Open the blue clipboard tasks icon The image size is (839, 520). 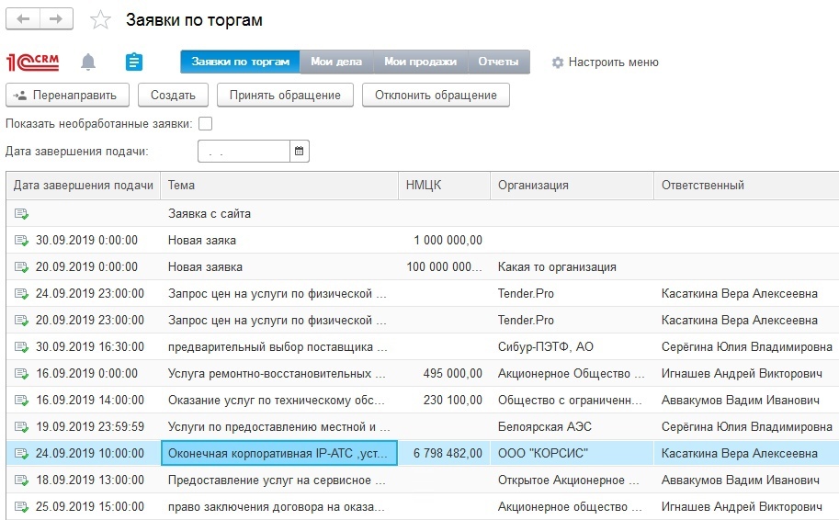(x=134, y=62)
